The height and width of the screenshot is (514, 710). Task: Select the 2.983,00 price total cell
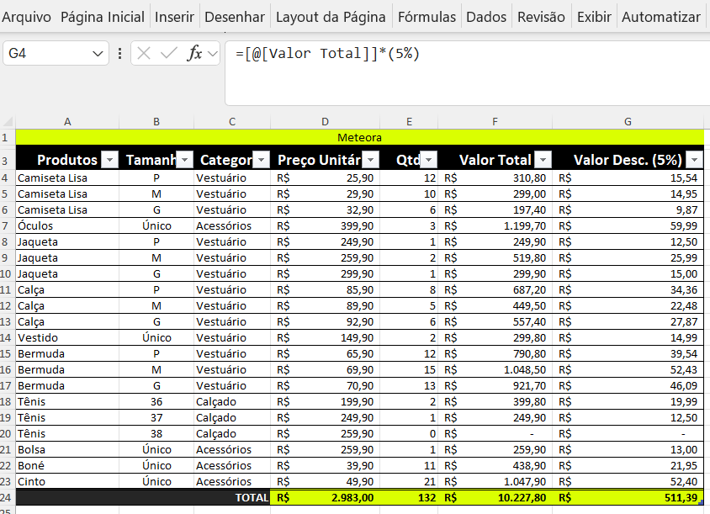point(325,498)
